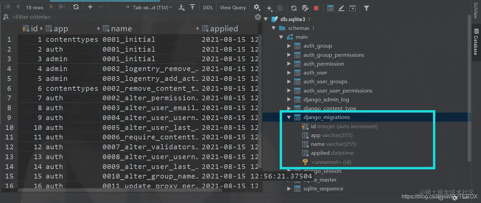Click 'contenttypes' app cell in row 6
Viewport: 481px width, 203px height.
click(72, 88)
